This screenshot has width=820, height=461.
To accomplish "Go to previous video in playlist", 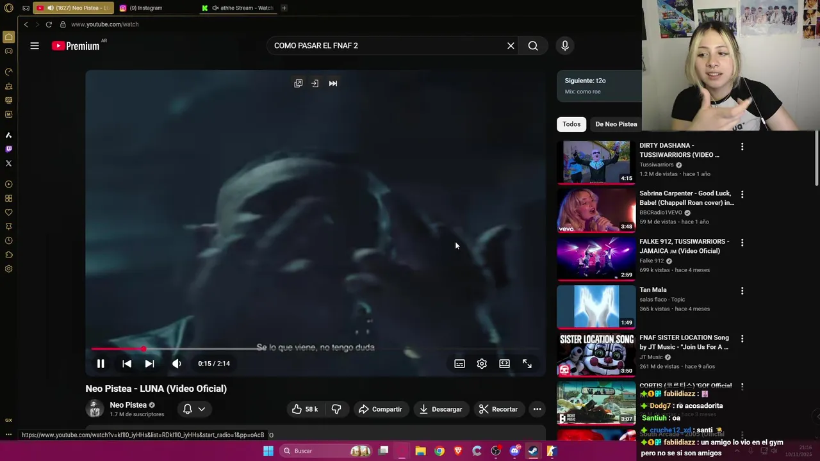I will (127, 364).
